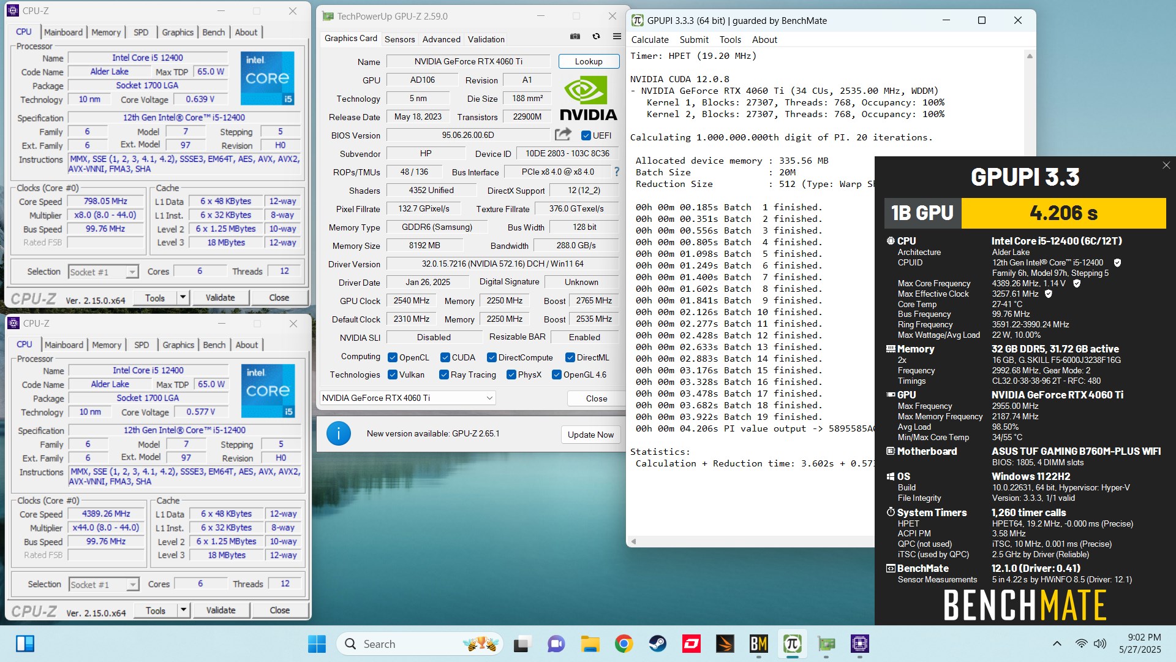The height and width of the screenshot is (662, 1176).
Task: Click Intel Core i5 logo in top CPU-Z
Action: point(267,78)
